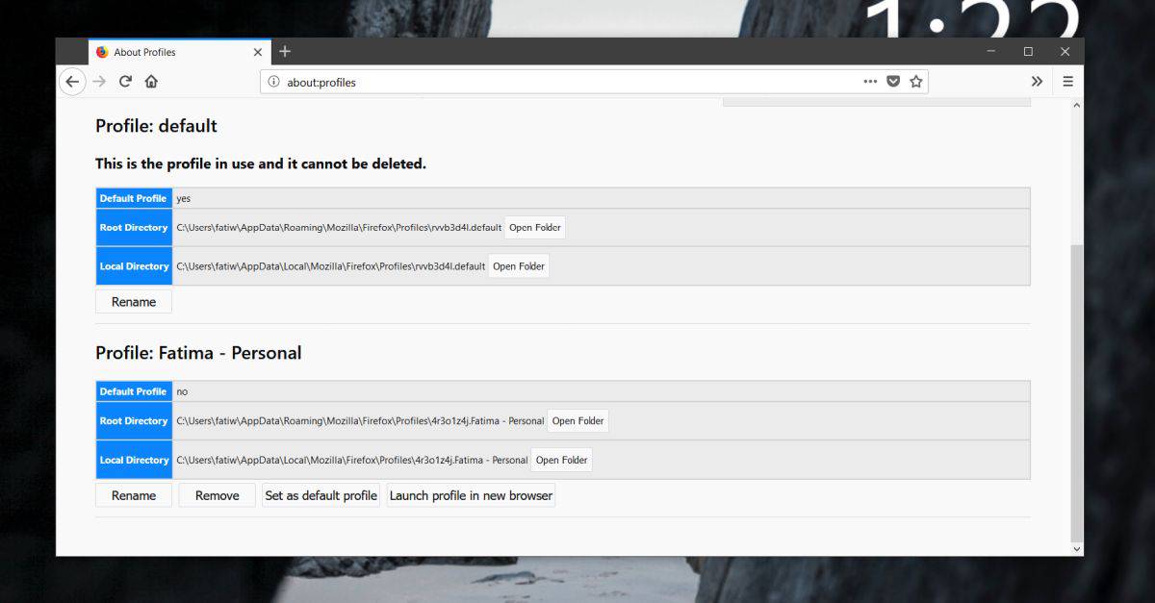Close the Firefox window

coord(1065,51)
